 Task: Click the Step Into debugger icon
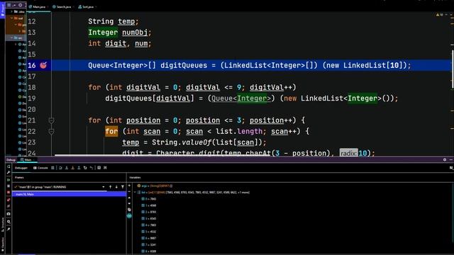(67, 168)
